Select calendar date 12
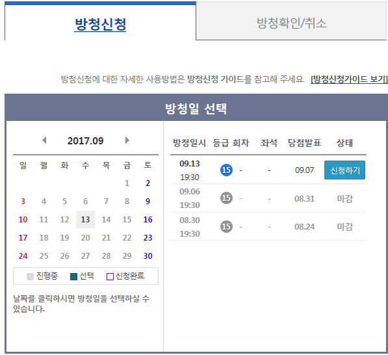The image size is (388, 355). coord(64,219)
